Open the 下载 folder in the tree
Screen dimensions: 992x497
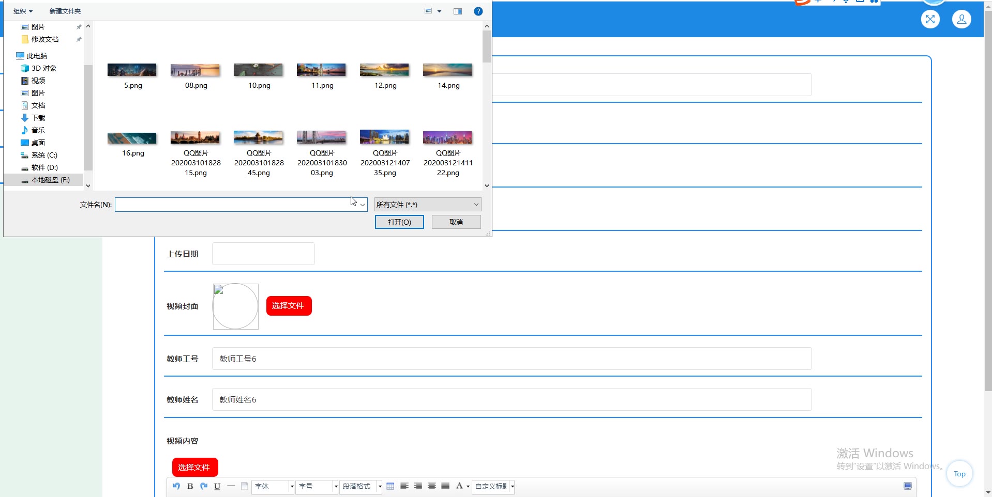(x=38, y=118)
